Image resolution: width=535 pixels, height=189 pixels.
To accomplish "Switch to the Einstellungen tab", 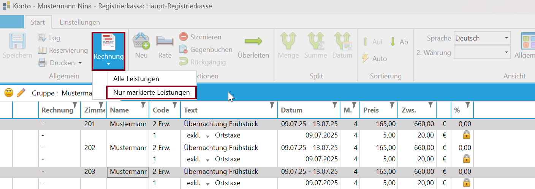I will point(80,22).
